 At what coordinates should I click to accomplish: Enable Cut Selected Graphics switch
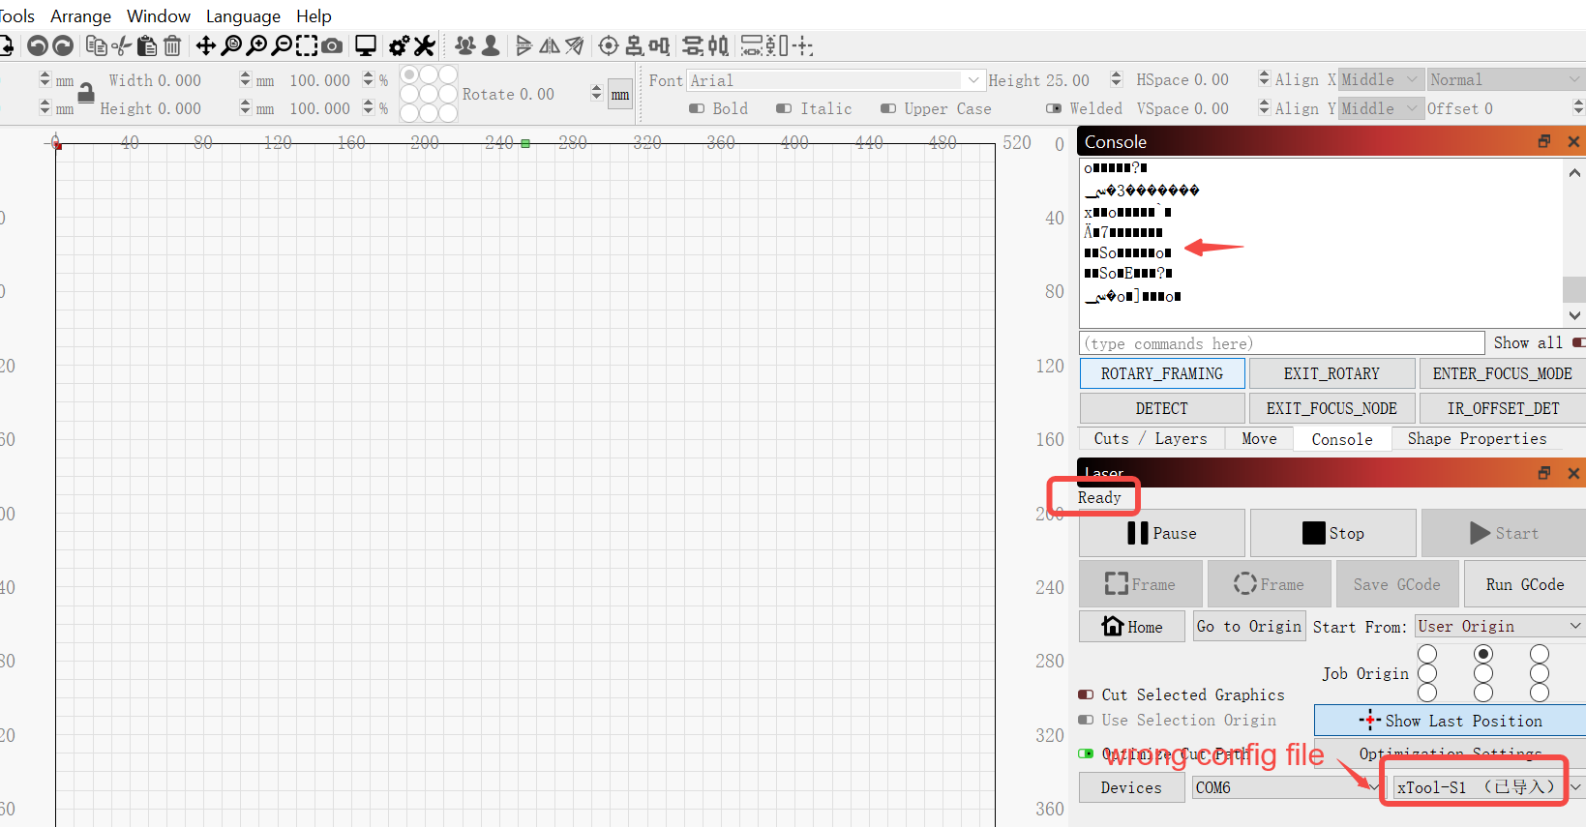(1086, 694)
